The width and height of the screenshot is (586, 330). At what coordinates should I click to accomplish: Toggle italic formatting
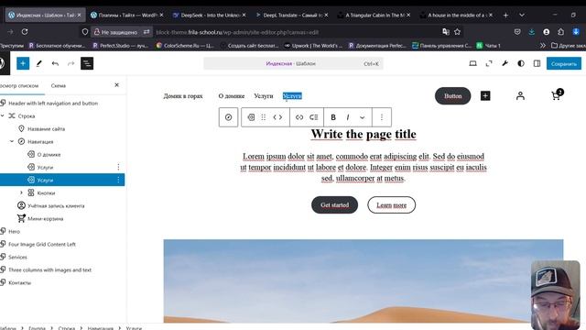(348, 117)
